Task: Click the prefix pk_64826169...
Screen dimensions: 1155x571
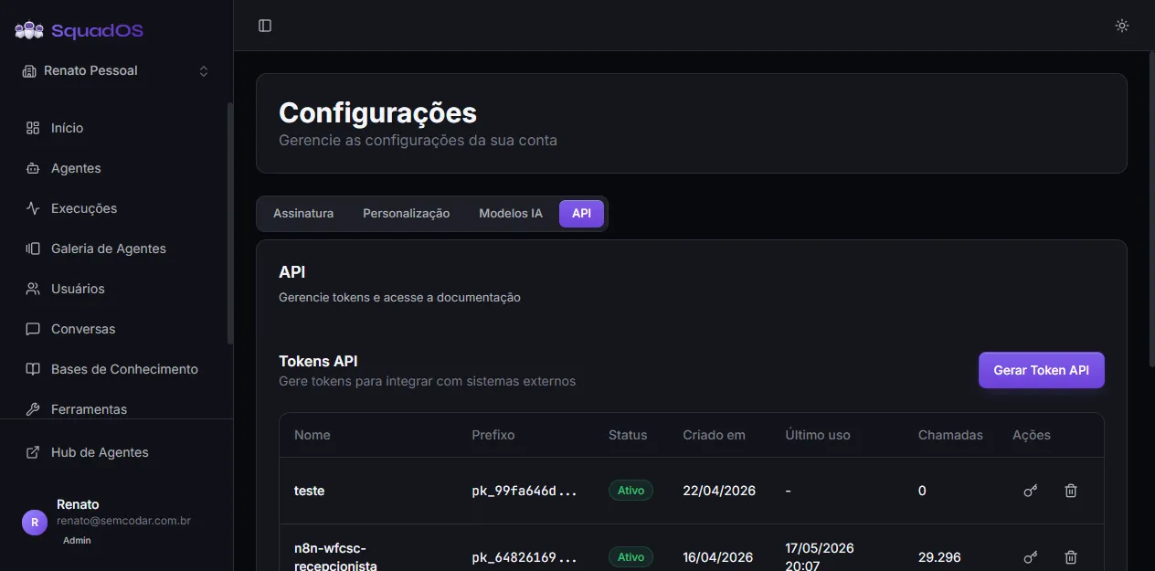Action: point(525,556)
